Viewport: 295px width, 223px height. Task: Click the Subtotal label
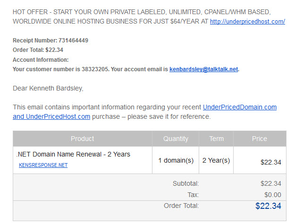[x=185, y=183]
